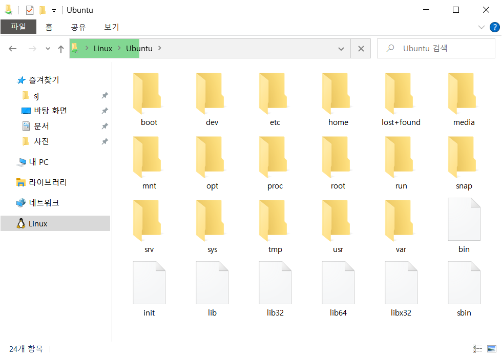Open the boot folder

[x=149, y=99]
